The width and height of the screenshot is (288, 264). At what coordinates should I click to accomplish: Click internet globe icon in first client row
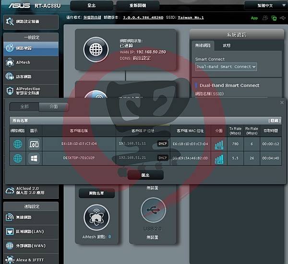click(x=18, y=144)
